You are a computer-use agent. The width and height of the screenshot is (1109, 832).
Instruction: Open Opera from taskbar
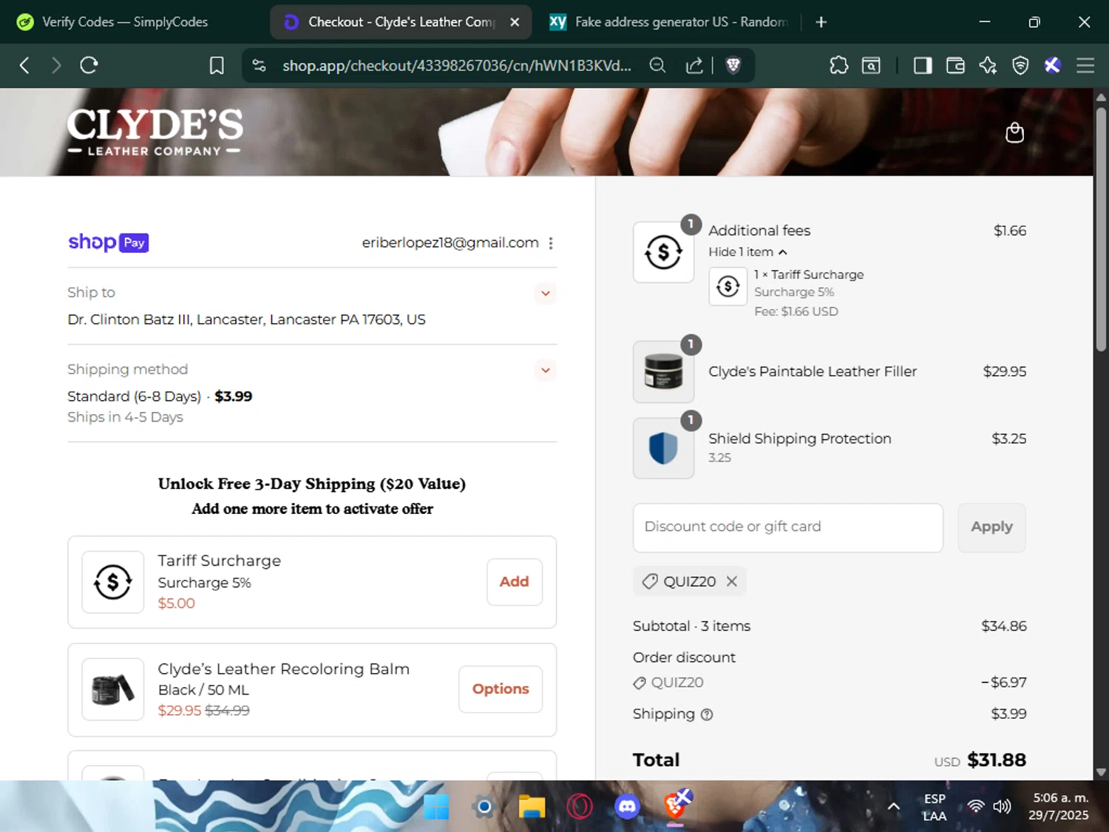(580, 806)
